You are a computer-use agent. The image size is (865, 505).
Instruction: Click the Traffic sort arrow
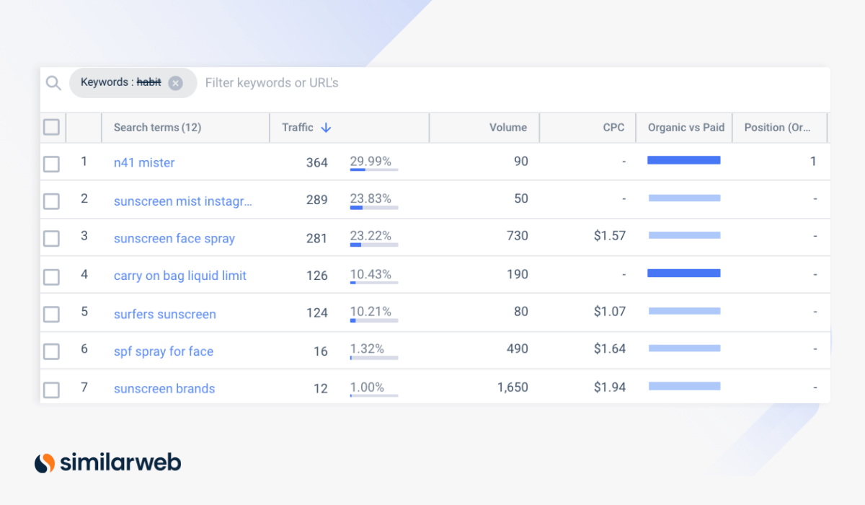click(x=326, y=128)
